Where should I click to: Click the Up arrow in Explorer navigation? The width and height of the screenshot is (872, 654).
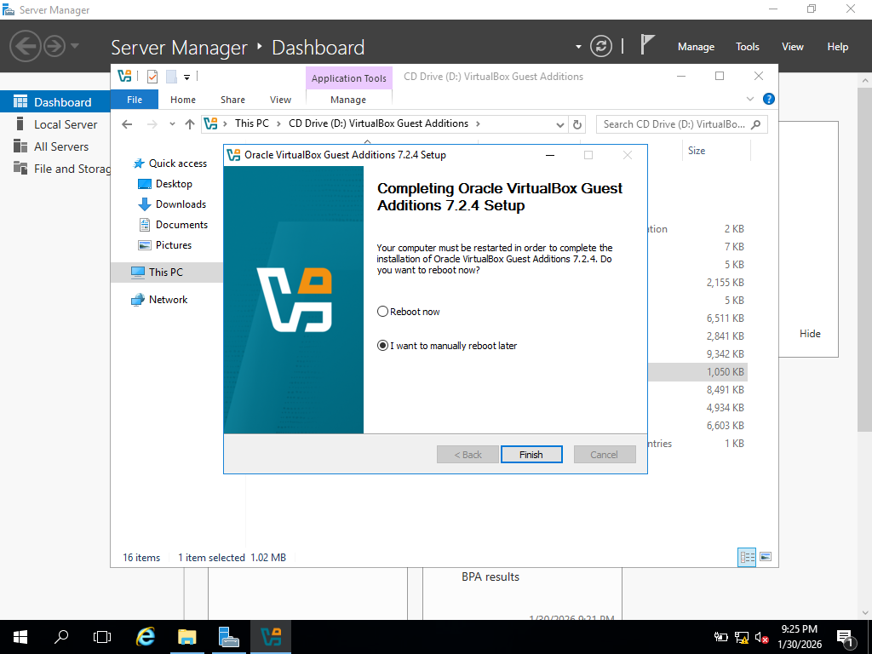190,124
